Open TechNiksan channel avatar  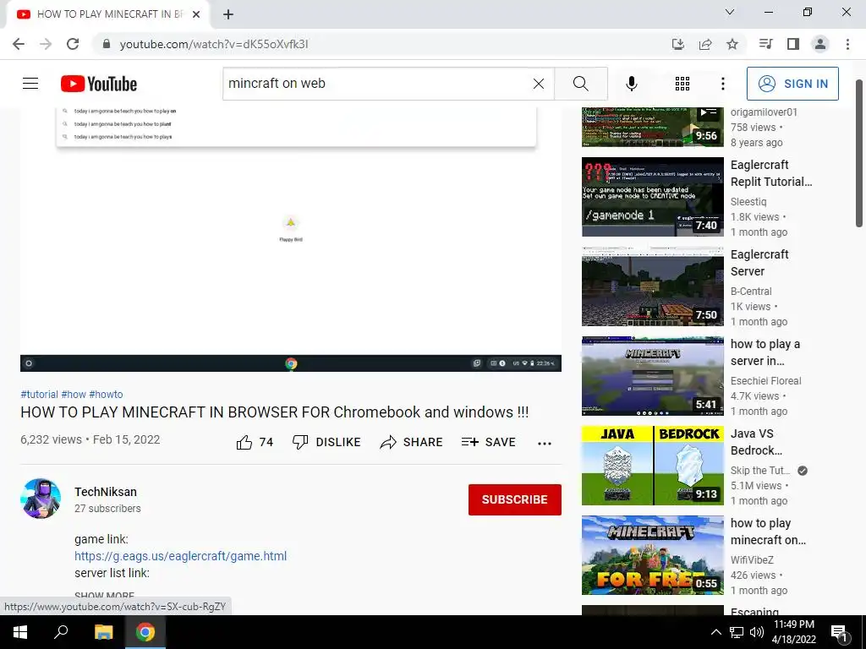[x=41, y=499]
